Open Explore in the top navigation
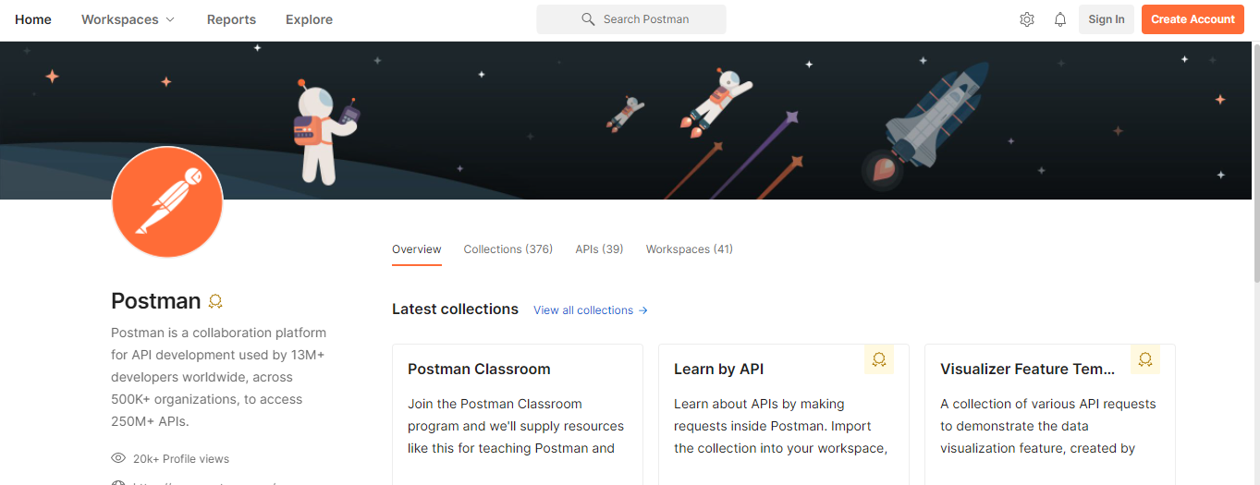The width and height of the screenshot is (1260, 485). click(309, 19)
